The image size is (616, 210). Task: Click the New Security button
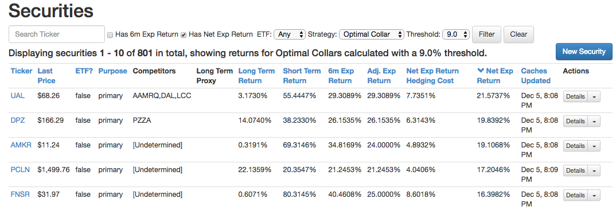pos(584,52)
